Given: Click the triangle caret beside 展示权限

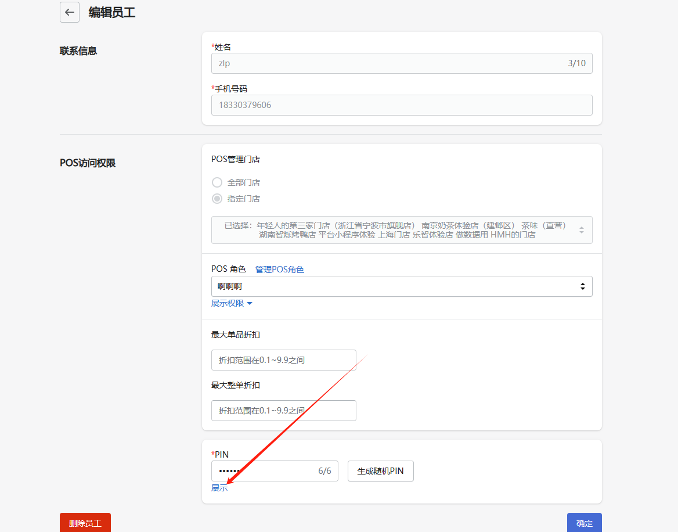Looking at the screenshot, I should pyautogui.click(x=250, y=304).
